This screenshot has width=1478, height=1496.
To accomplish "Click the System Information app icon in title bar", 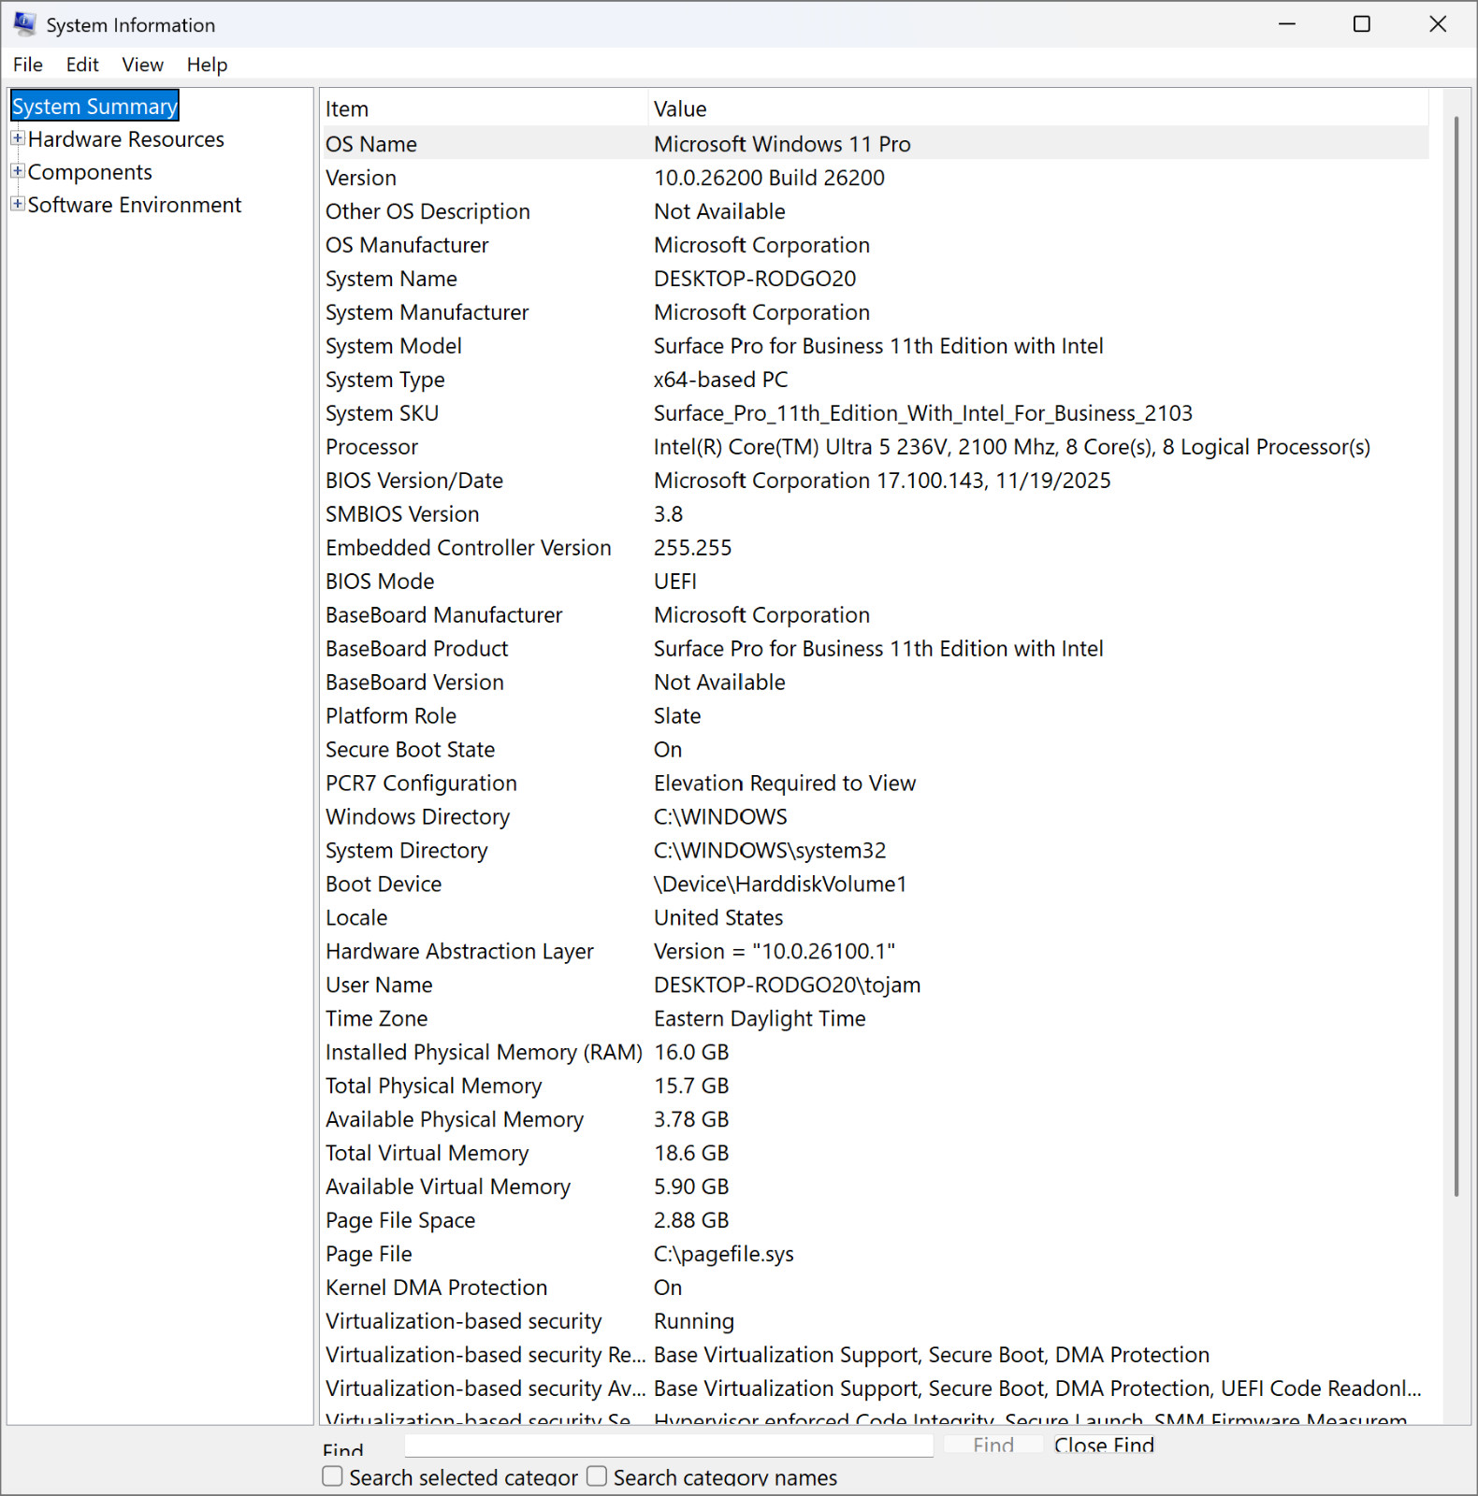I will [x=24, y=24].
